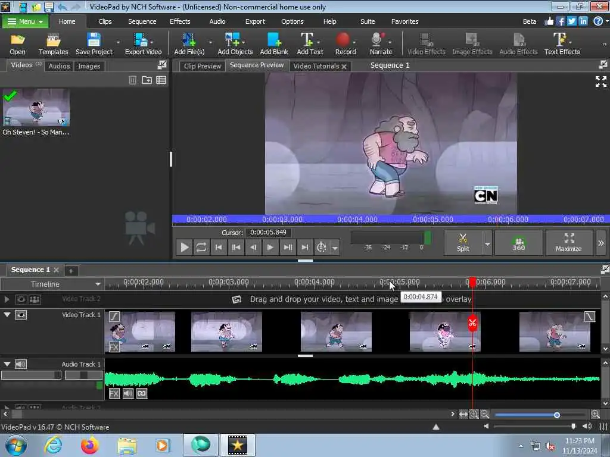Expand Video Track 2 with its triangle

point(7,299)
